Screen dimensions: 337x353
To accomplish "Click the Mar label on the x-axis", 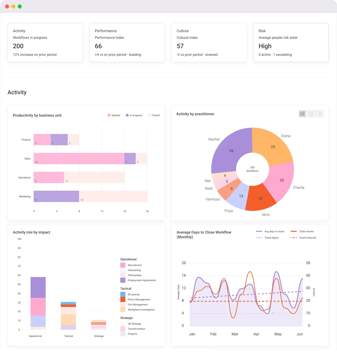I will pyautogui.click(x=235, y=334).
